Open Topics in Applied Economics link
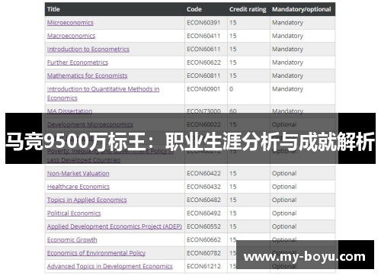This screenshot has width=381, height=276. tap(87, 200)
